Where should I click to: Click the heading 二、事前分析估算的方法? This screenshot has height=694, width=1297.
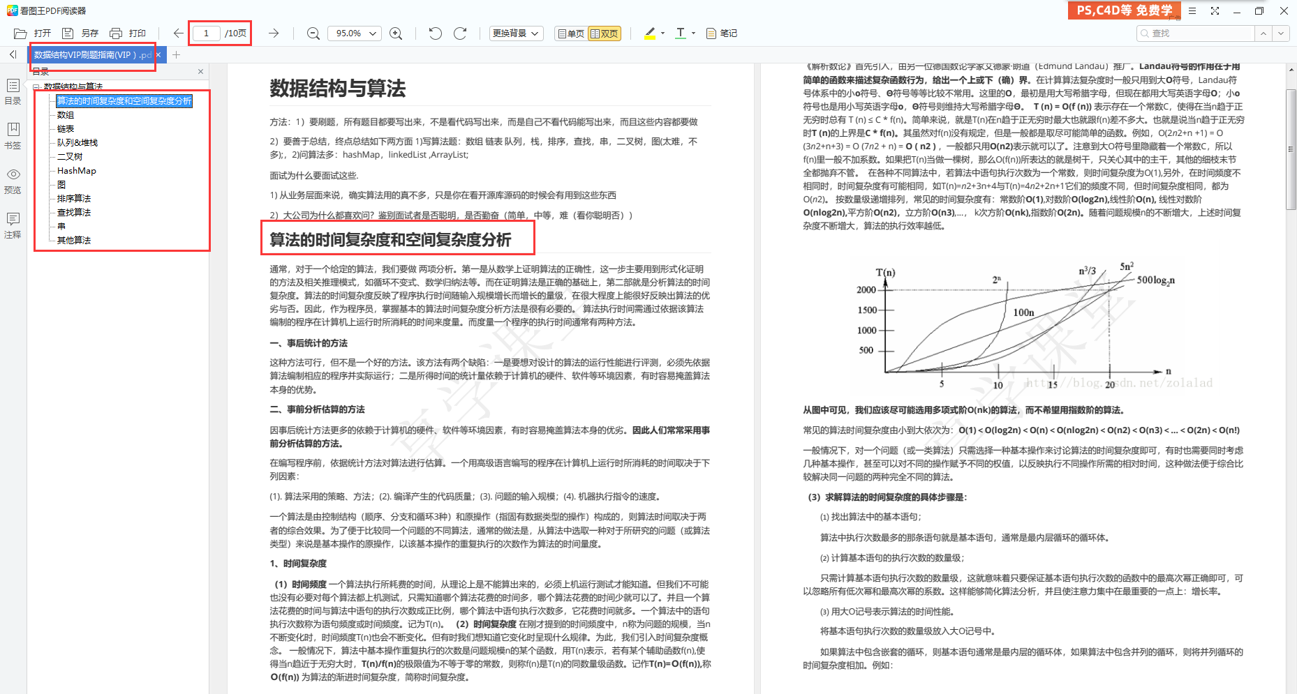317,409
